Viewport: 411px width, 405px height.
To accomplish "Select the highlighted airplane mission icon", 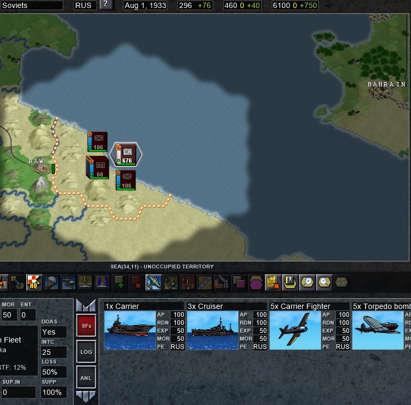I will point(154,282).
